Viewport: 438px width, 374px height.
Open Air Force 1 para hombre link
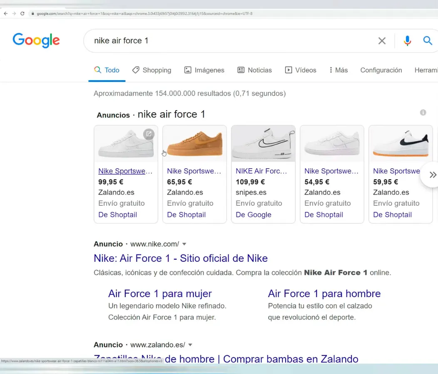[324, 294]
